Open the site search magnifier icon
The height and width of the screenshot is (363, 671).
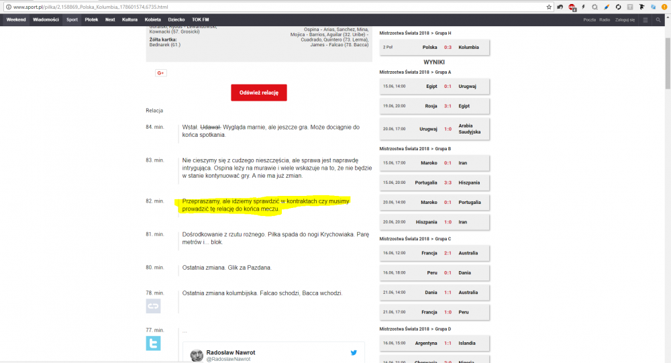(x=658, y=20)
